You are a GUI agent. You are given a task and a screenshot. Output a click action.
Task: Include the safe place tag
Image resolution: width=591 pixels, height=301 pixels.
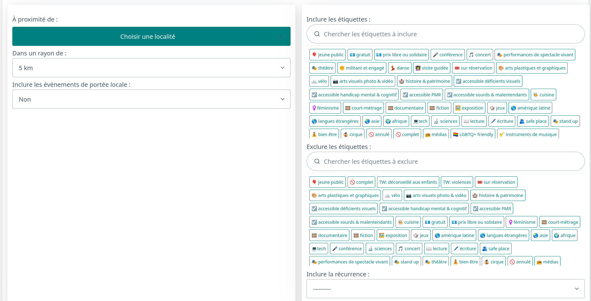[x=533, y=121]
